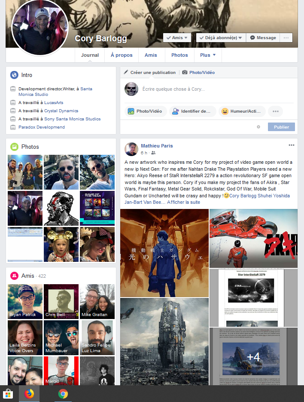The image size is (304, 402).
Task: Open the Game of the Year photo thumbnail
Action: pos(97,208)
